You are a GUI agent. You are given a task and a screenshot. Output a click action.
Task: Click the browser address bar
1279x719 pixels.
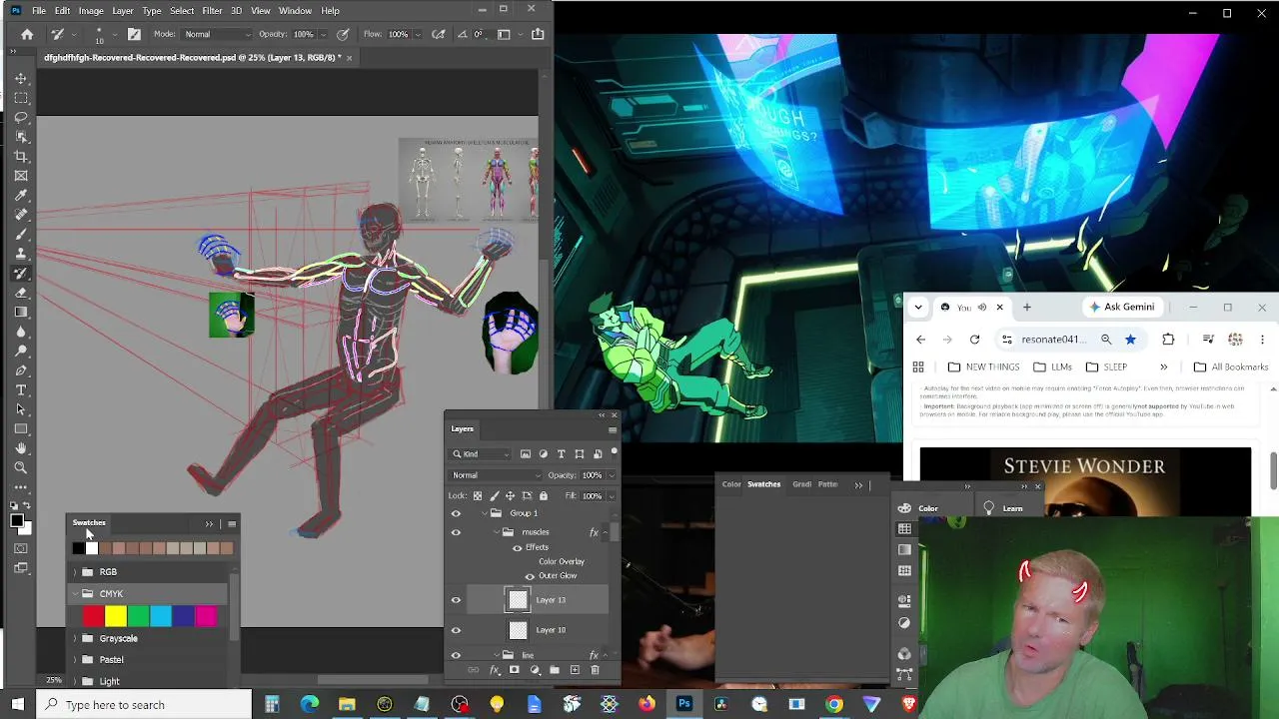[1053, 340]
